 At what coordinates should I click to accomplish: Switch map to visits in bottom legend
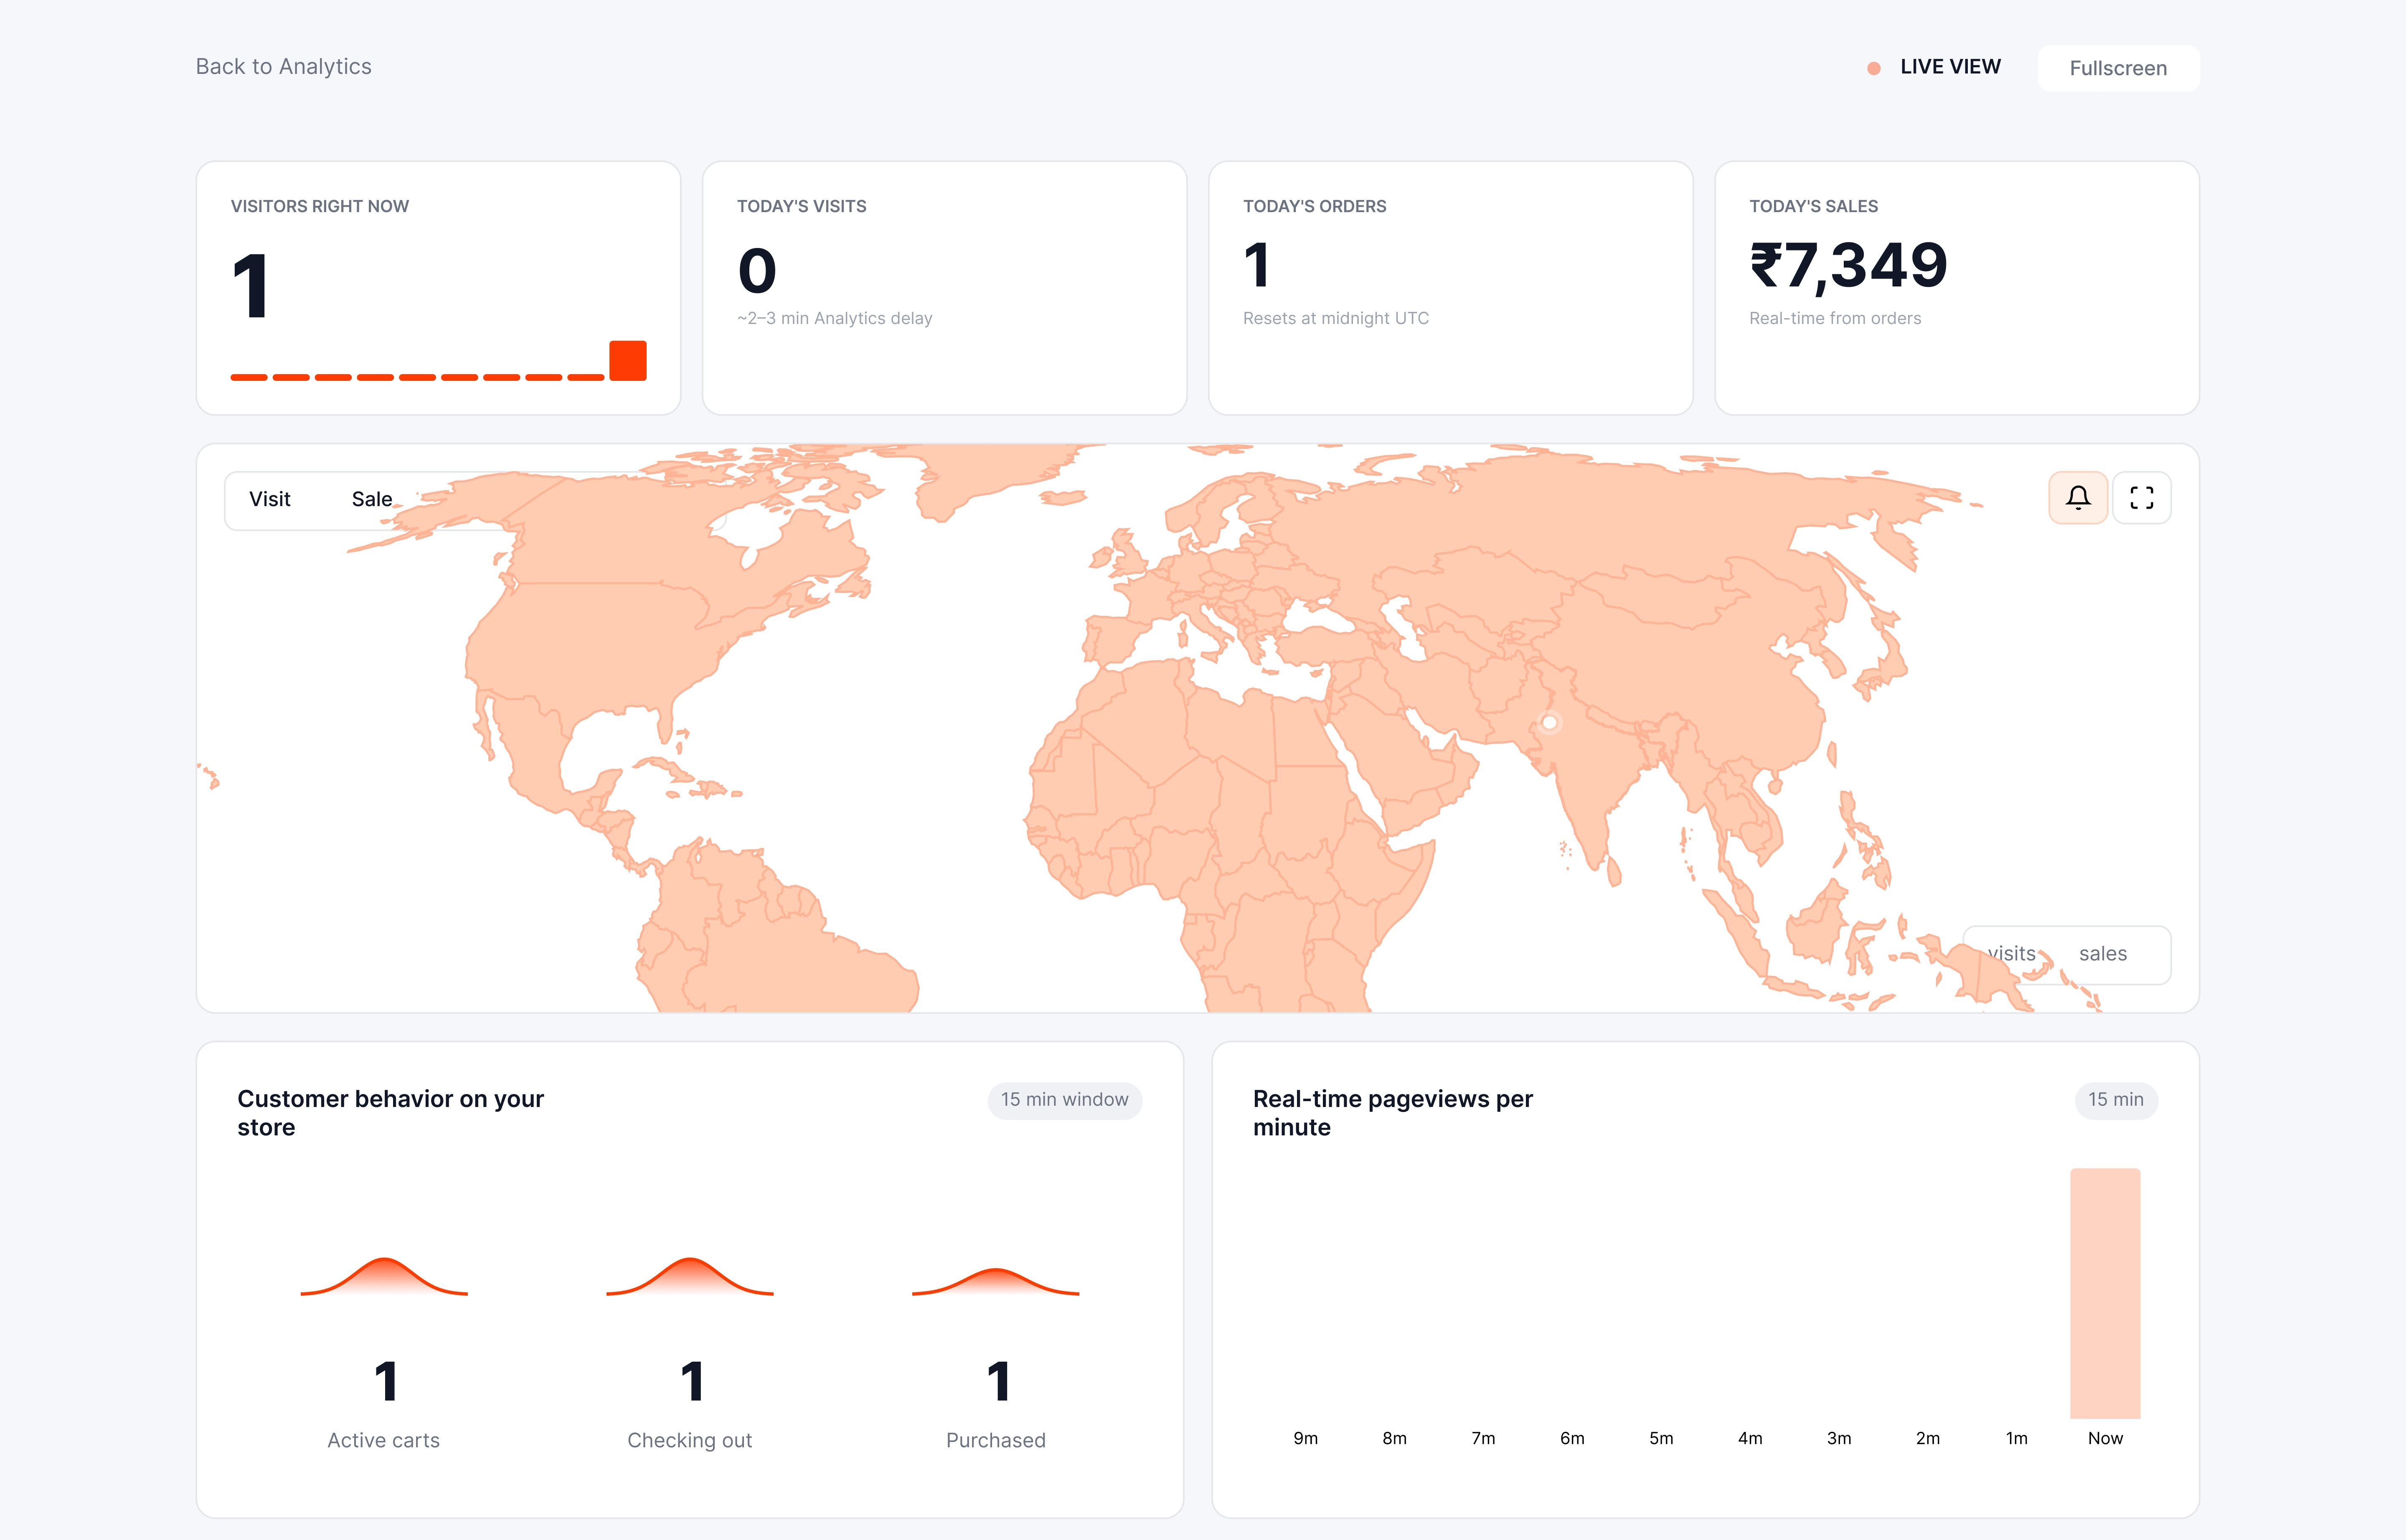(x=2011, y=954)
